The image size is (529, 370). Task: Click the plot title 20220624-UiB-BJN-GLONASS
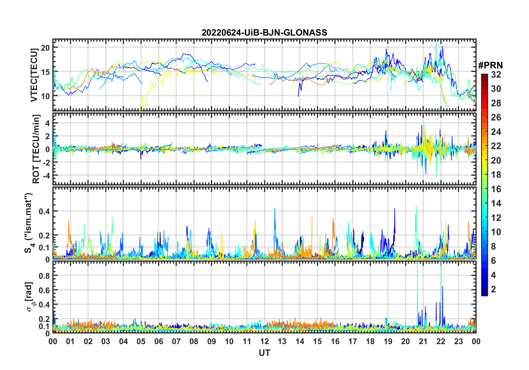(x=264, y=33)
